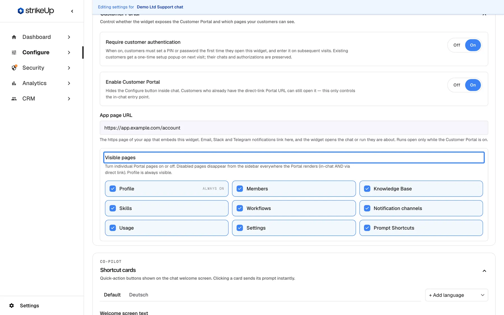The width and height of the screenshot is (504, 315).
Task: Uncheck the Settings page checkbox
Action: coord(240,228)
